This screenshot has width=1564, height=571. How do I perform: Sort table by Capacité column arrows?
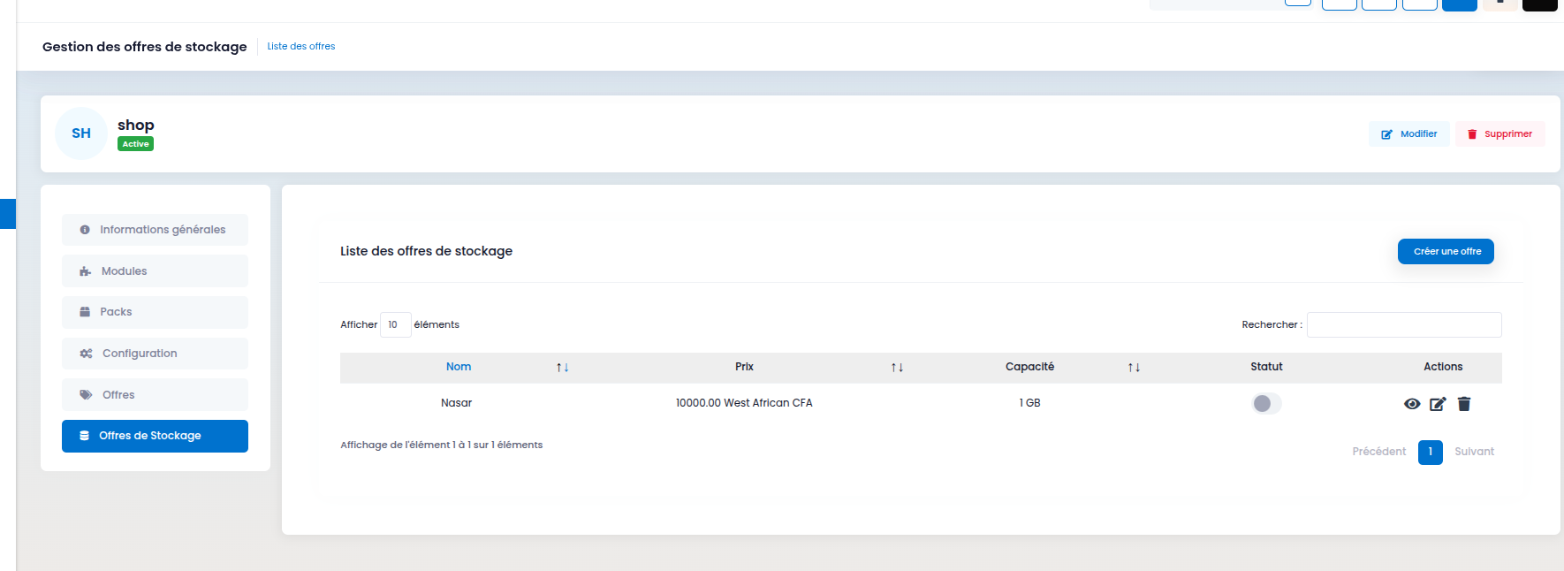(x=1134, y=367)
